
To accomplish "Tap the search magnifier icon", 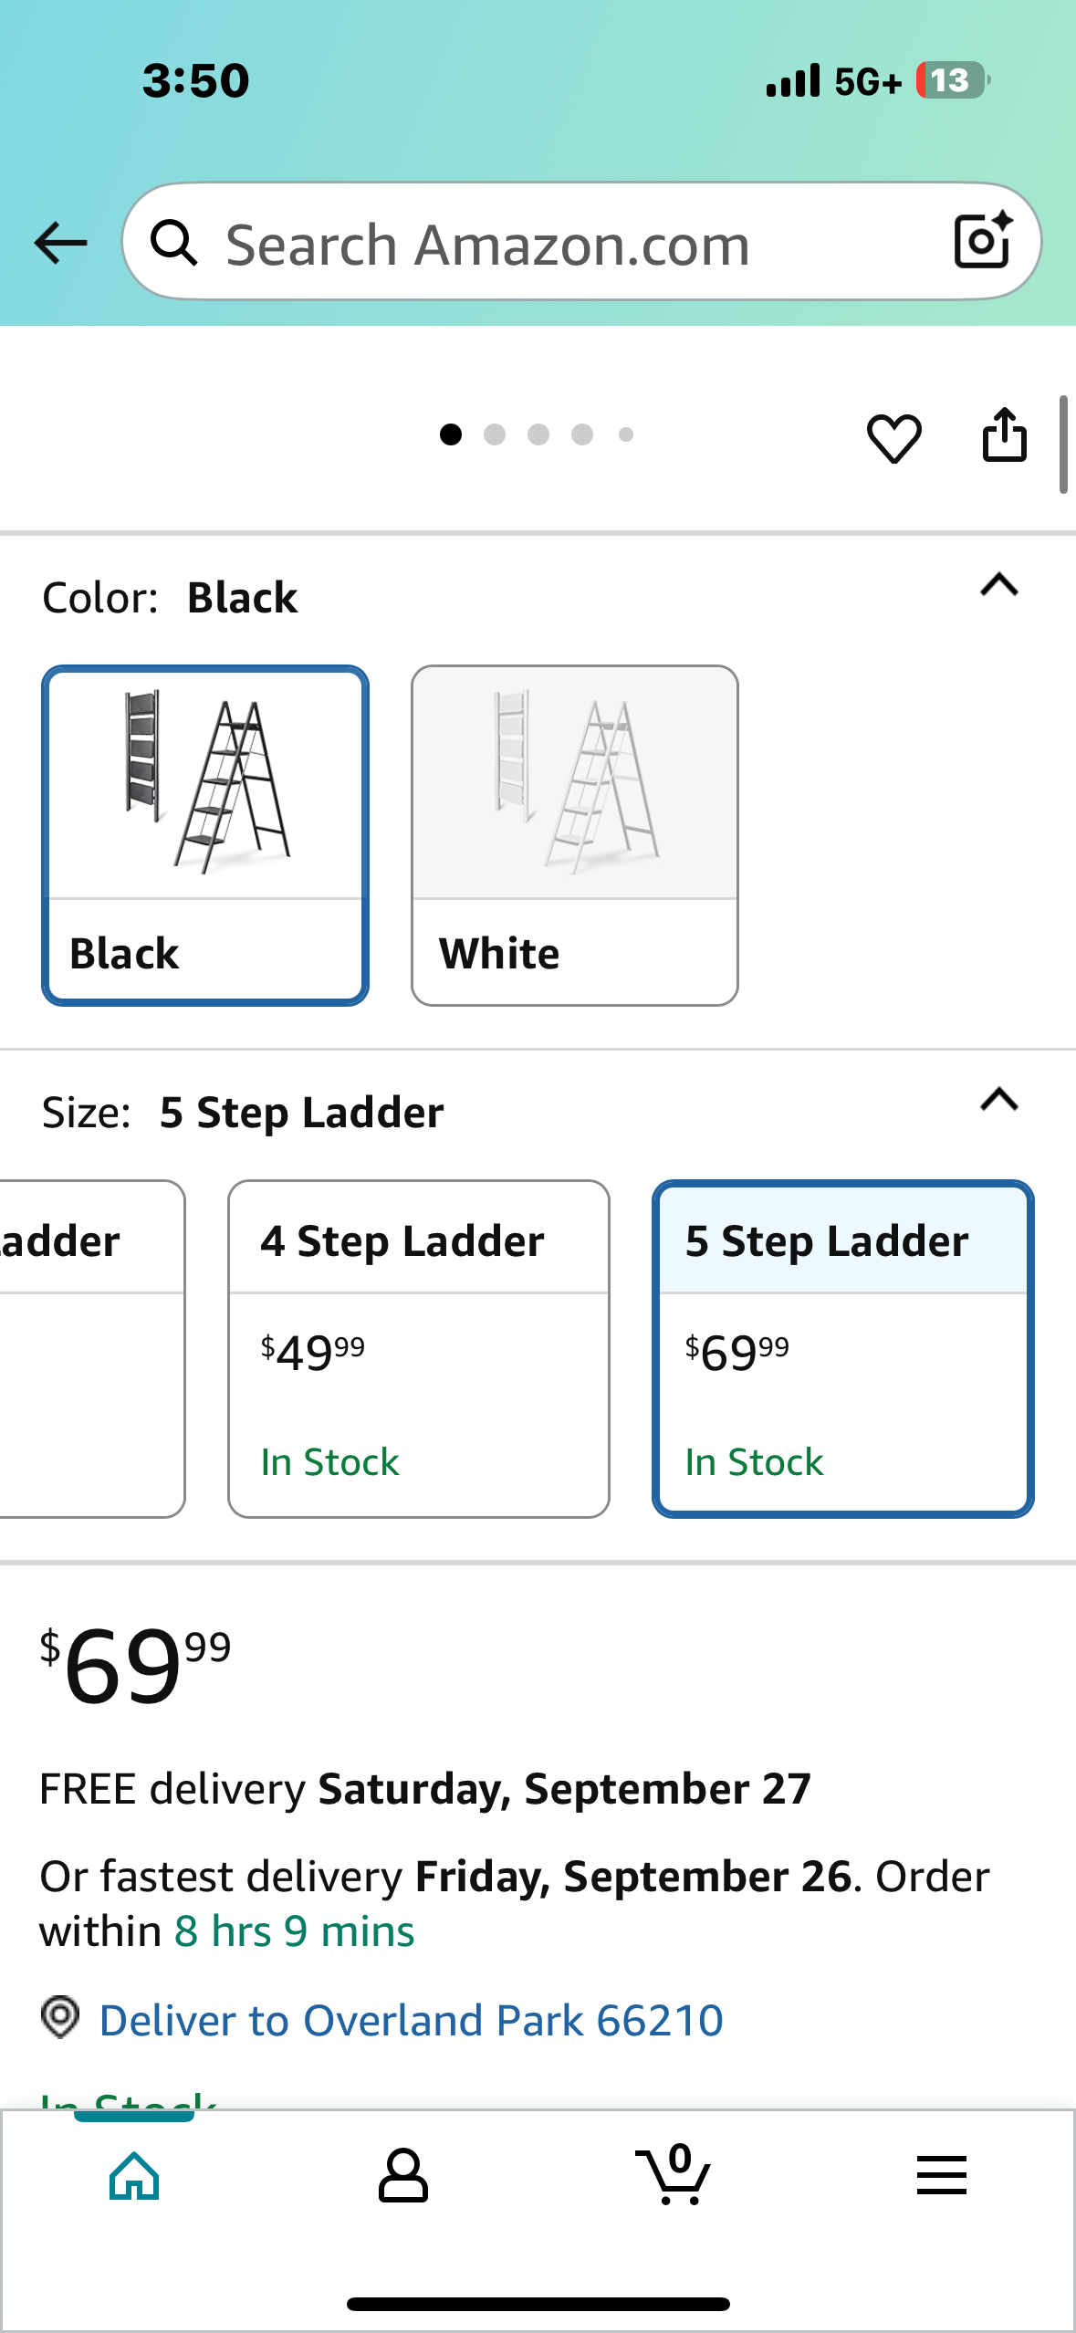I will pos(173,244).
